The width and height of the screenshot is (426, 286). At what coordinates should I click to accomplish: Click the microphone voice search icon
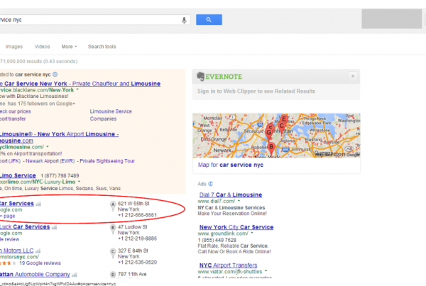point(184,20)
